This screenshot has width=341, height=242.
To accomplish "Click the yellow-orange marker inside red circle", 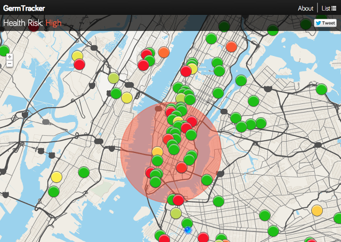I will [x=157, y=151].
